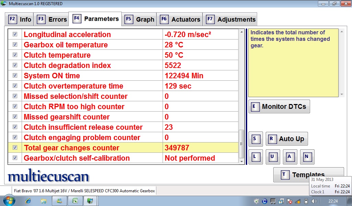The width and height of the screenshot is (352, 206).
Task: Click the Multiecuscan app title icon
Action: pyautogui.click(x=3, y=3)
